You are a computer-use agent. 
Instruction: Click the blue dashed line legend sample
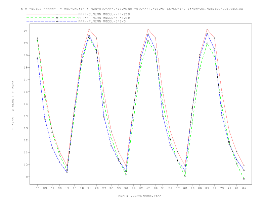click(x=52, y=21)
